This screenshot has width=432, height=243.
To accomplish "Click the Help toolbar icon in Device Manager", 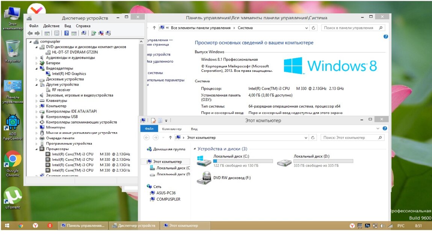I will pos(66,33).
